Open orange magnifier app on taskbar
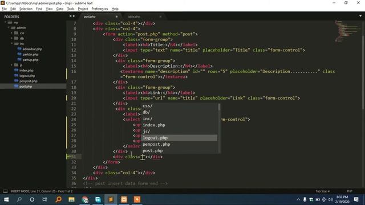This screenshot has width=365, height=205. (x=58, y=199)
